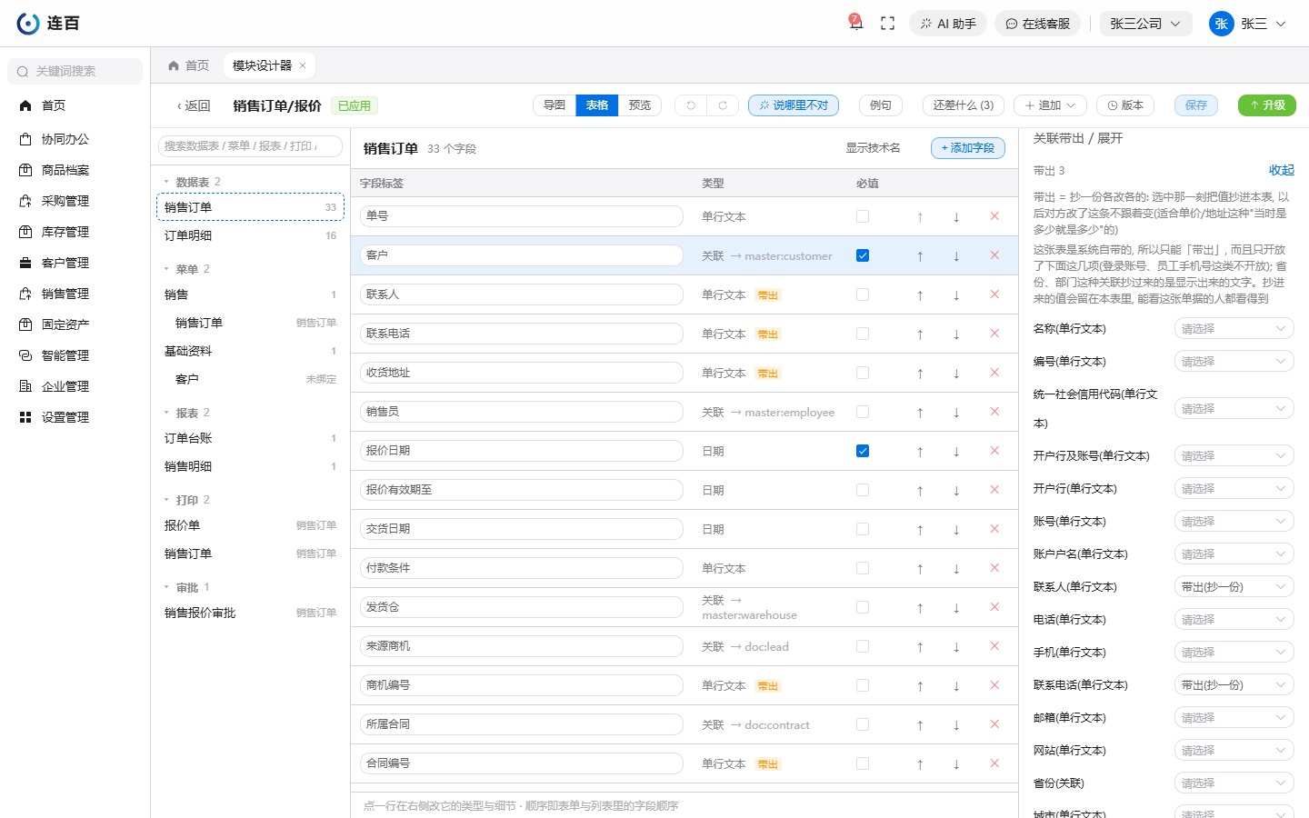
Task: Delete the 联系人 field
Action: [x=994, y=294]
